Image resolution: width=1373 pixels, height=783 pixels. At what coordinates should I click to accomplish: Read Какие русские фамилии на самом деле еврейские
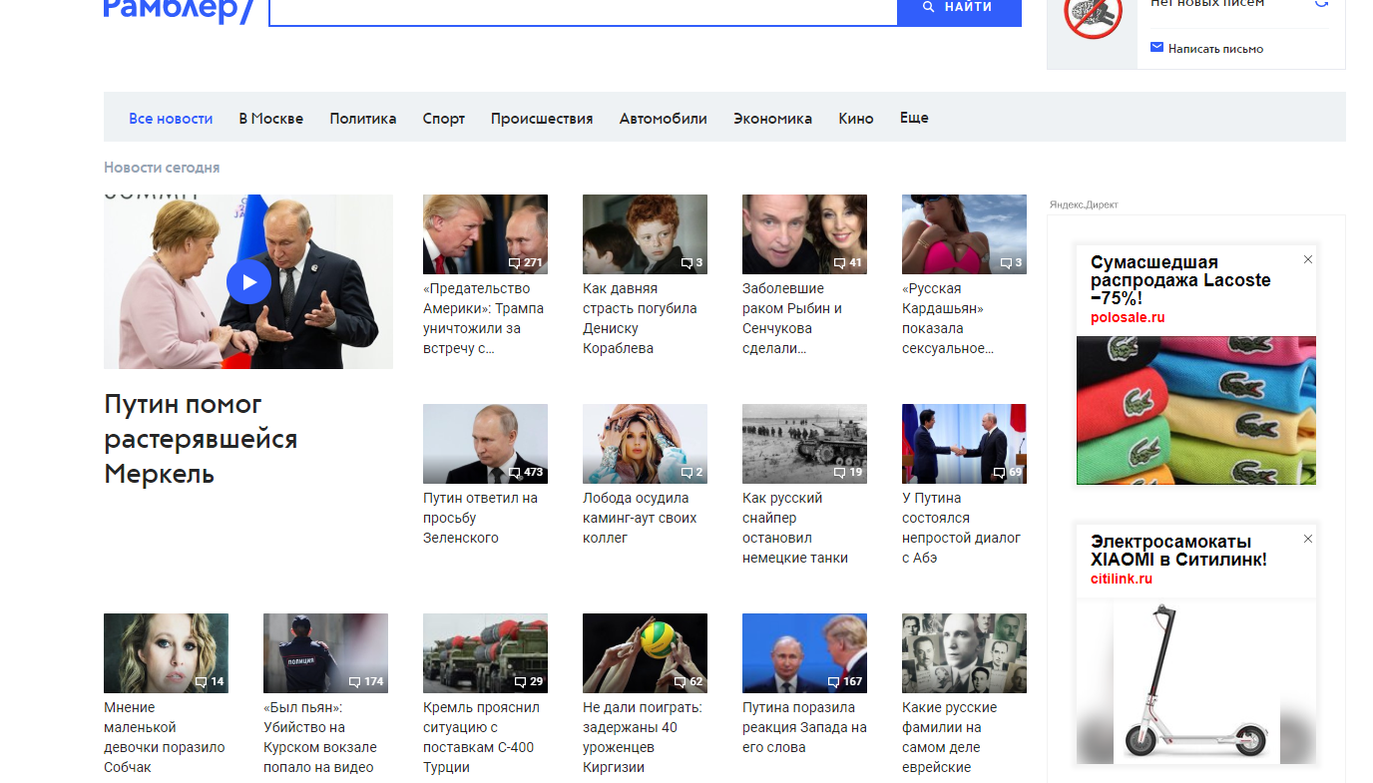pyautogui.click(x=949, y=737)
